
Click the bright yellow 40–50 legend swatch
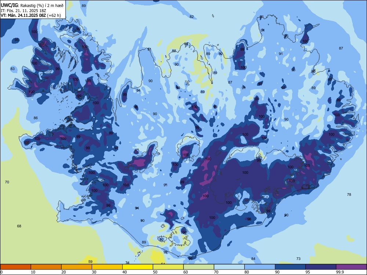tap(138, 267)
